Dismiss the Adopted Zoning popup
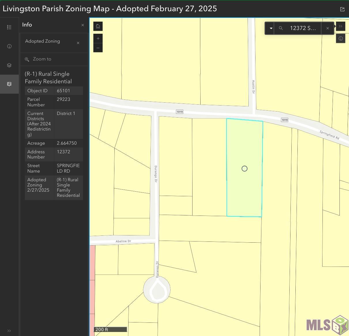 click(x=78, y=43)
